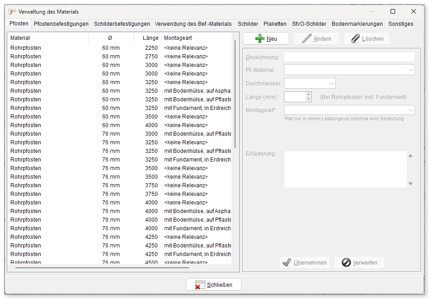
Task: Select the Rohrpfosten 76 mm 3000 row
Action: click(x=119, y=133)
